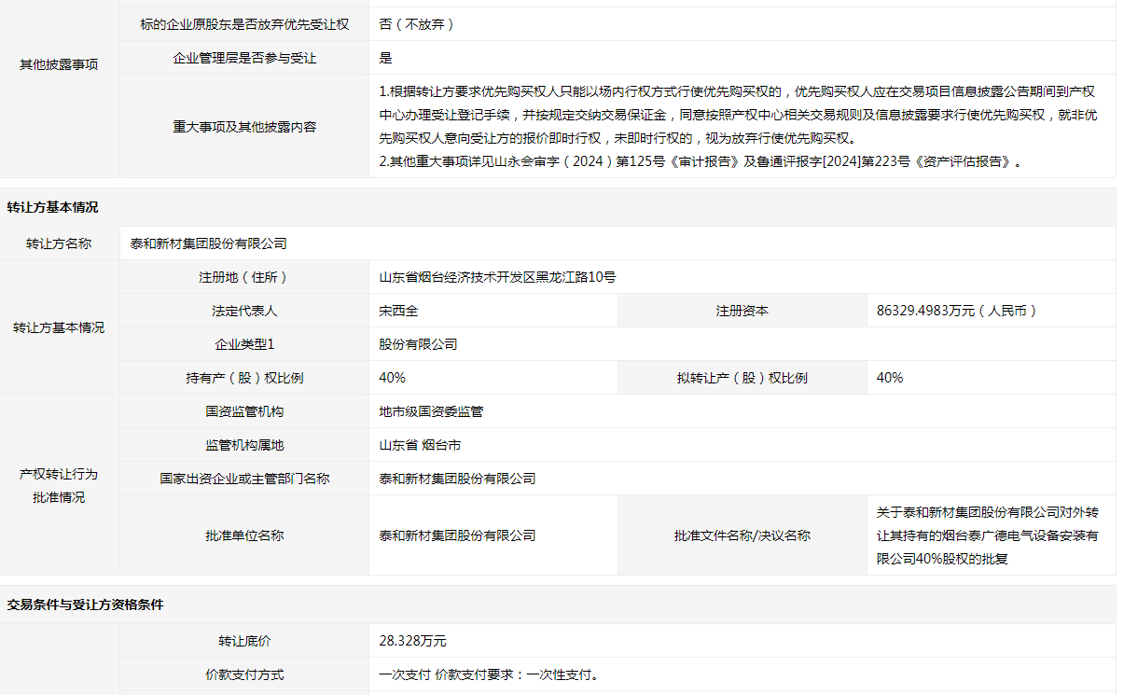This screenshot has width=1124, height=695.
Task: Click 泰和新材集团股份有限公司 in the 国家出资企业 row
Action: tap(457, 479)
